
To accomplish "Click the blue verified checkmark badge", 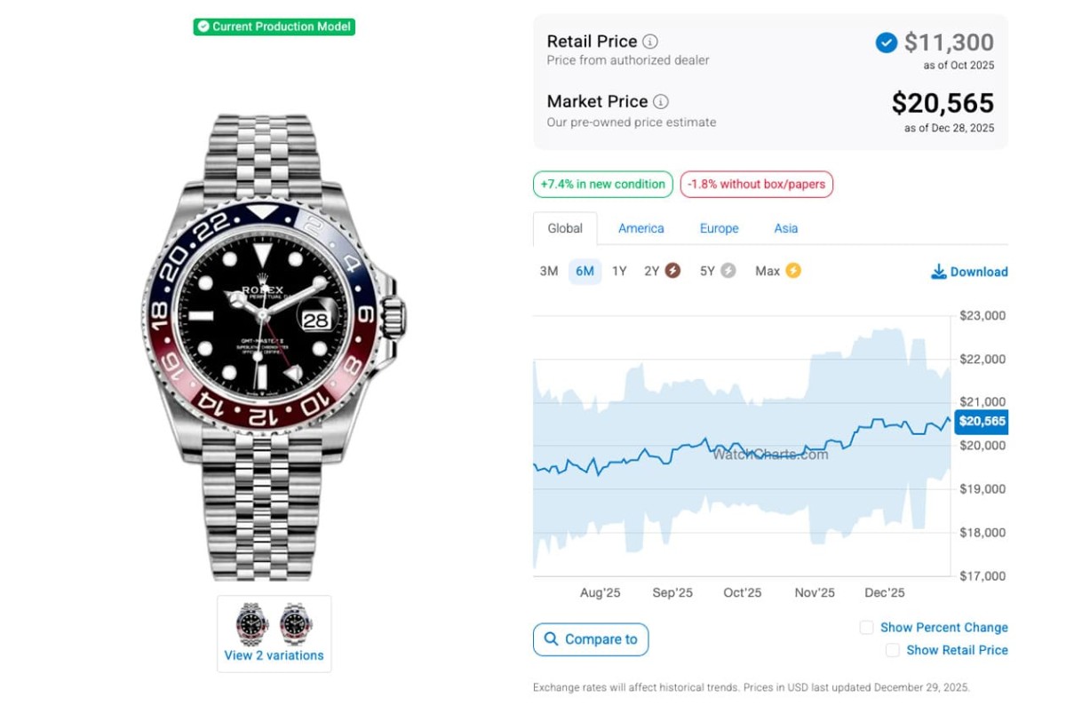I will 886,43.
